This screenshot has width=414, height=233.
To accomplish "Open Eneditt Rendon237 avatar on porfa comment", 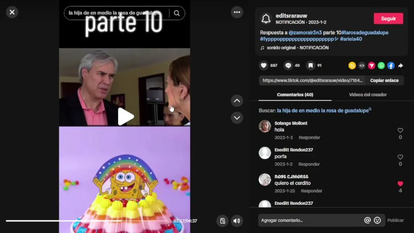I will click(265, 153).
